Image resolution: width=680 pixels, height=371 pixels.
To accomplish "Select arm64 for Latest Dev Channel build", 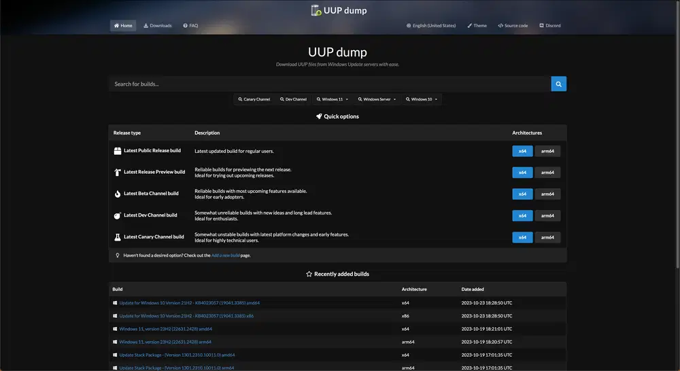I will click(547, 215).
